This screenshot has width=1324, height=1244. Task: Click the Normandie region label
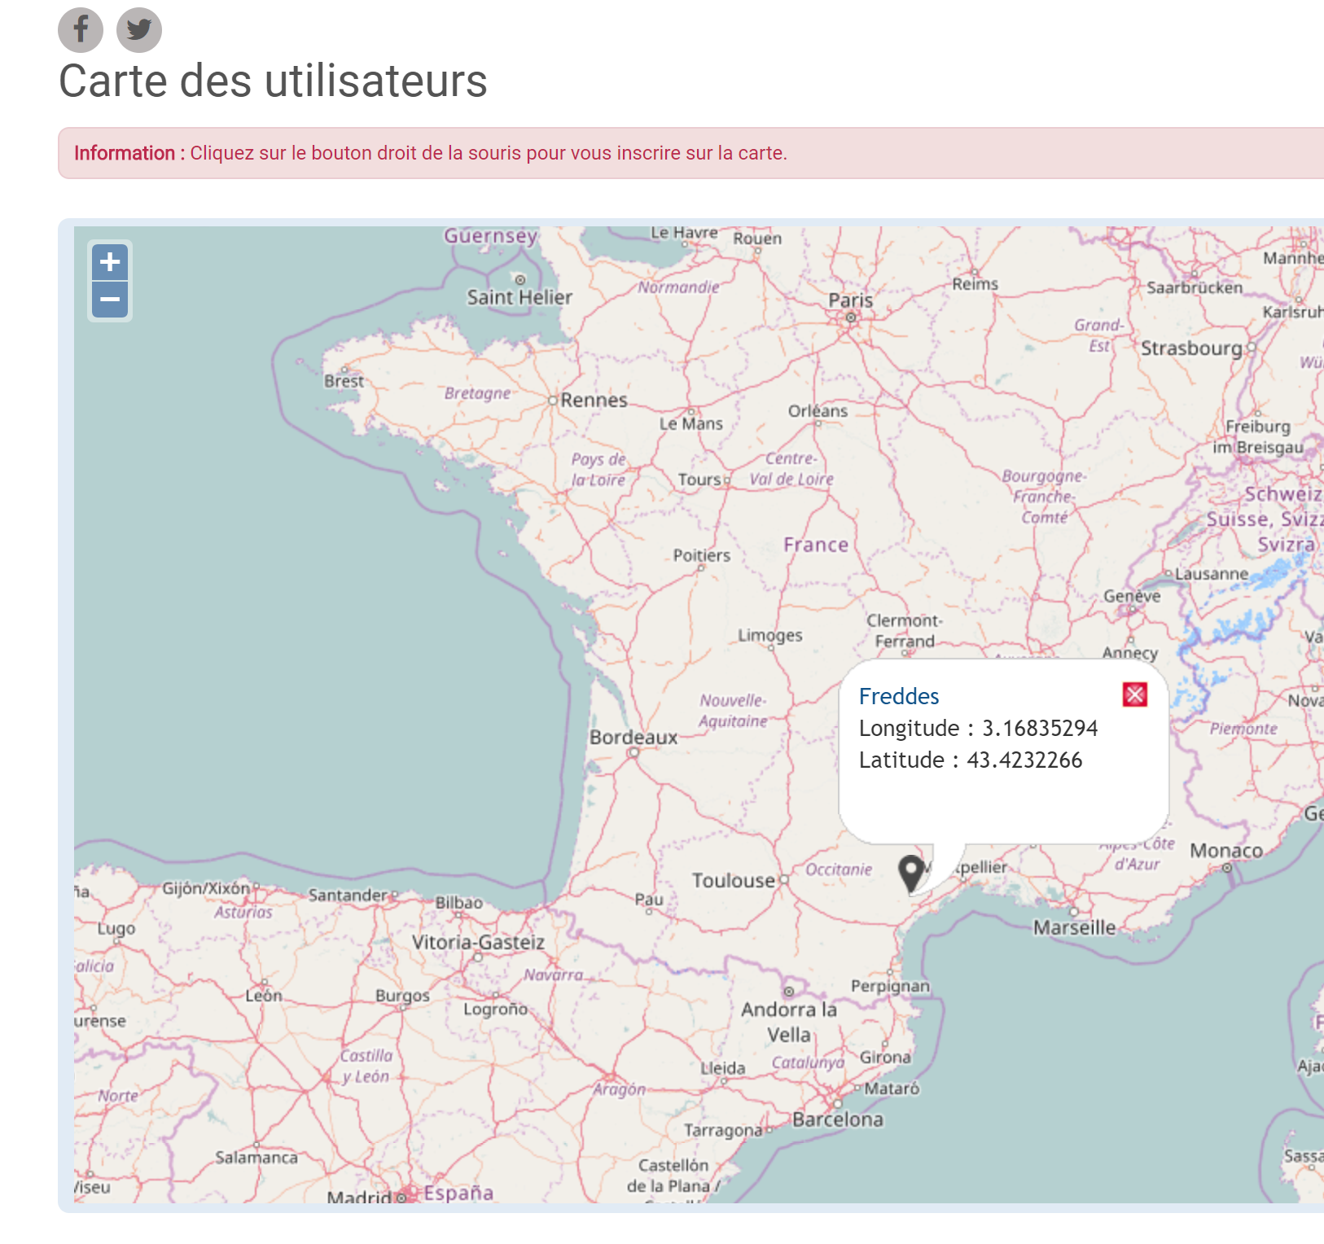(x=679, y=287)
